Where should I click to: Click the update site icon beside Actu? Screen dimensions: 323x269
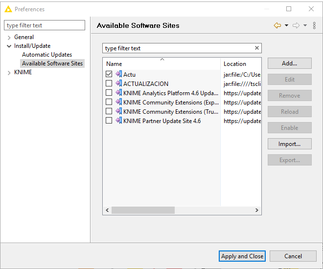coord(118,74)
